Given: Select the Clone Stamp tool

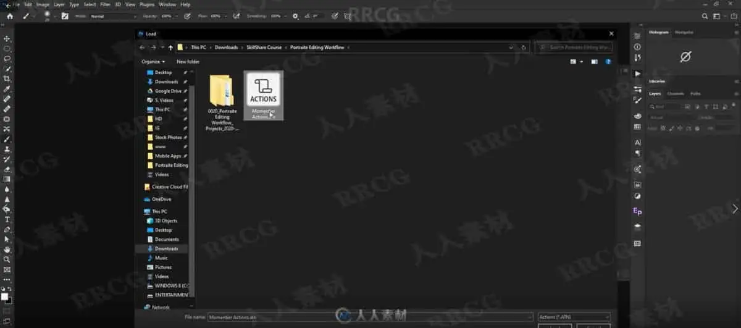Looking at the screenshot, I should tap(7, 149).
